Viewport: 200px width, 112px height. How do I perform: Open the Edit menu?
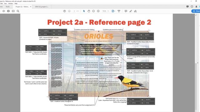point(2,3)
